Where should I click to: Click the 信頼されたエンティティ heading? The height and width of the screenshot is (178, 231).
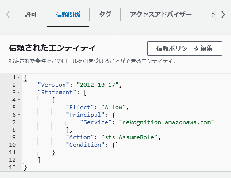pyautogui.click(x=52, y=48)
